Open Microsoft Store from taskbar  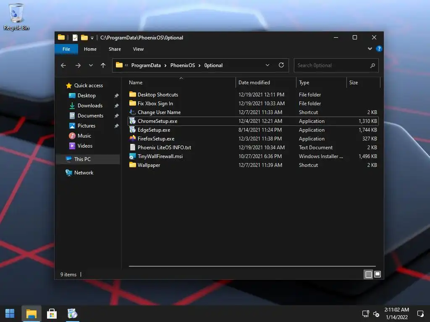point(52,314)
